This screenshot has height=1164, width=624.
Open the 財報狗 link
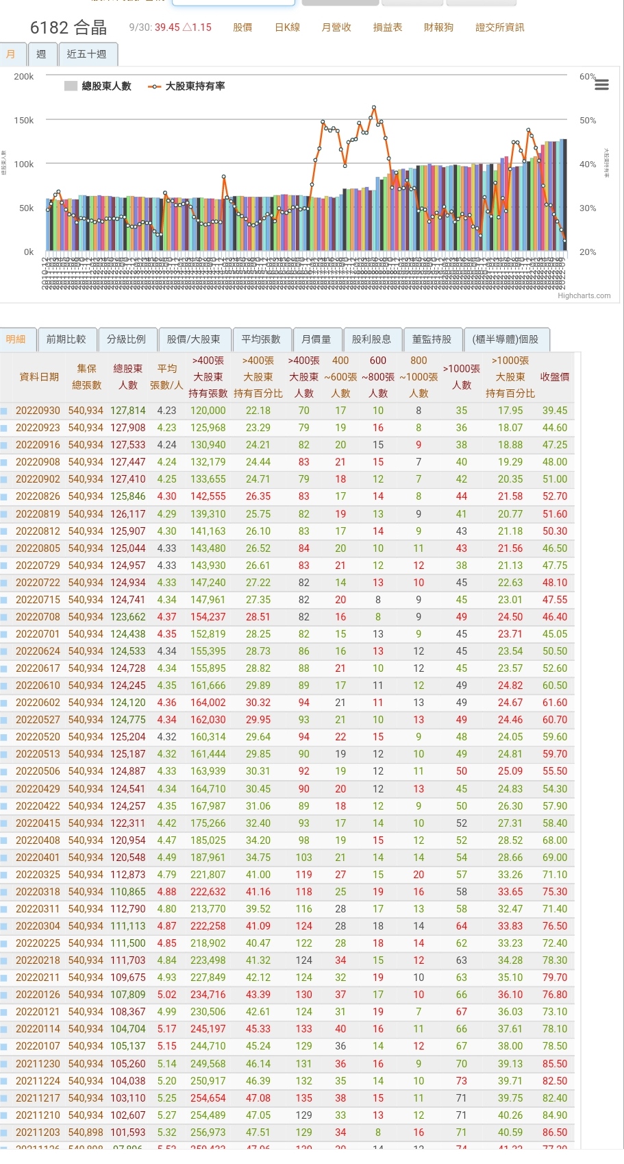tap(438, 27)
